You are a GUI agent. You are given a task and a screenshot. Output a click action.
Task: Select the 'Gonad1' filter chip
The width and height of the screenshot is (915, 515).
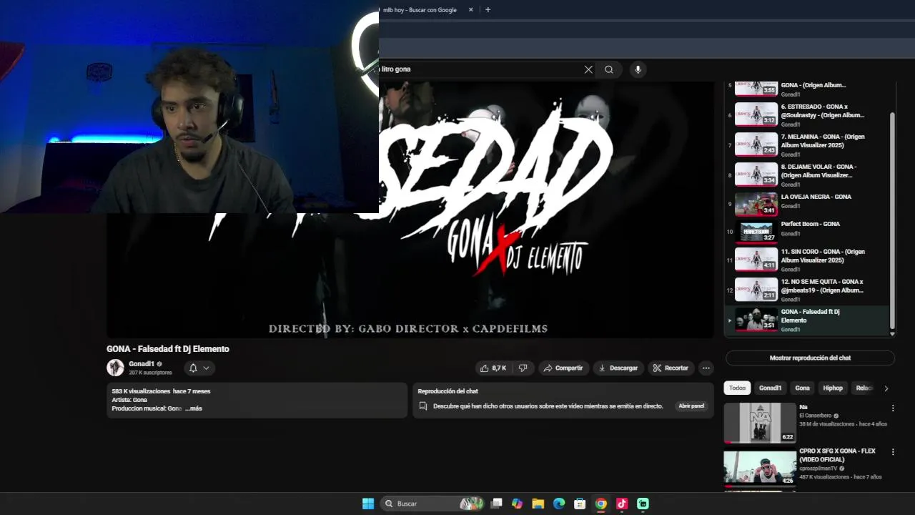770,388
